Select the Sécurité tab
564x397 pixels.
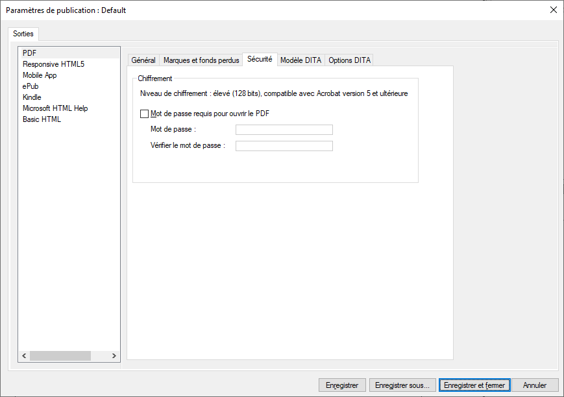click(260, 60)
